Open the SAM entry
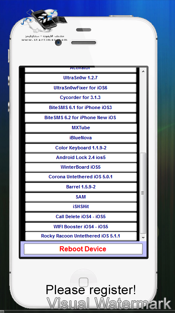 81,197
